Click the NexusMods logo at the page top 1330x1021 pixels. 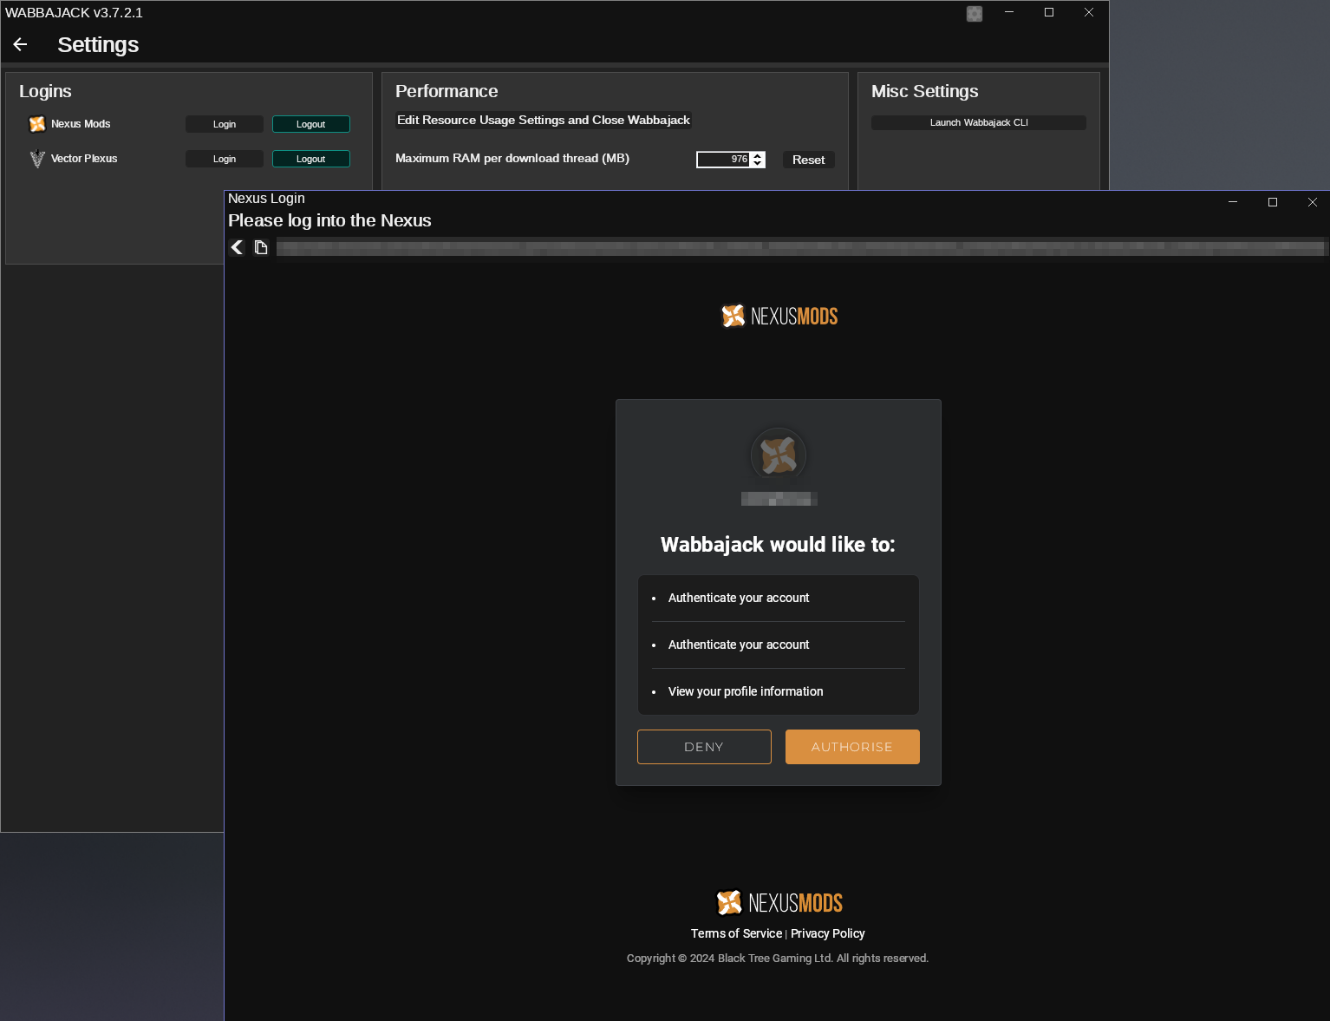(779, 316)
